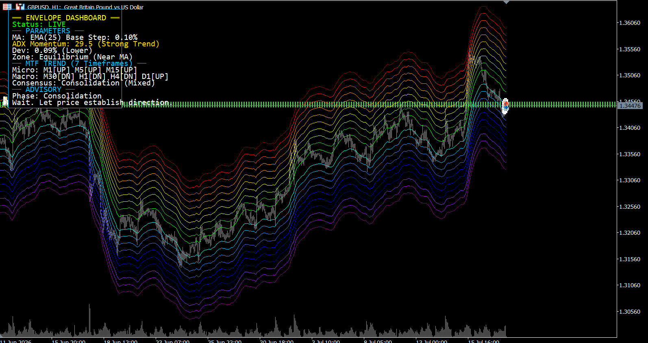Screen dimensions: 648x343
Task: Click the current price label 1.34476
Action: 630,106
